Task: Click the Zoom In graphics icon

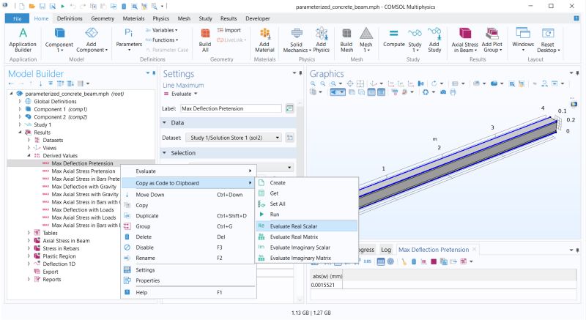Action: coord(313,83)
